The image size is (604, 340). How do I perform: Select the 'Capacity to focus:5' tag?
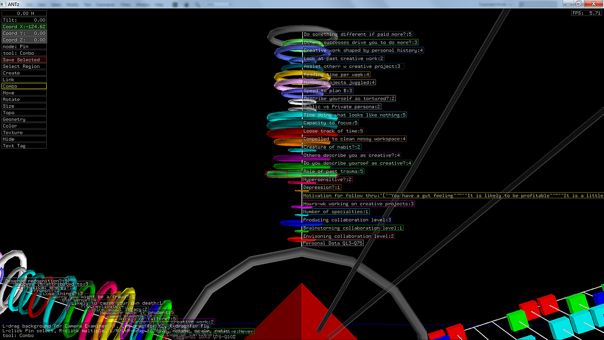click(x=330, y=123)
